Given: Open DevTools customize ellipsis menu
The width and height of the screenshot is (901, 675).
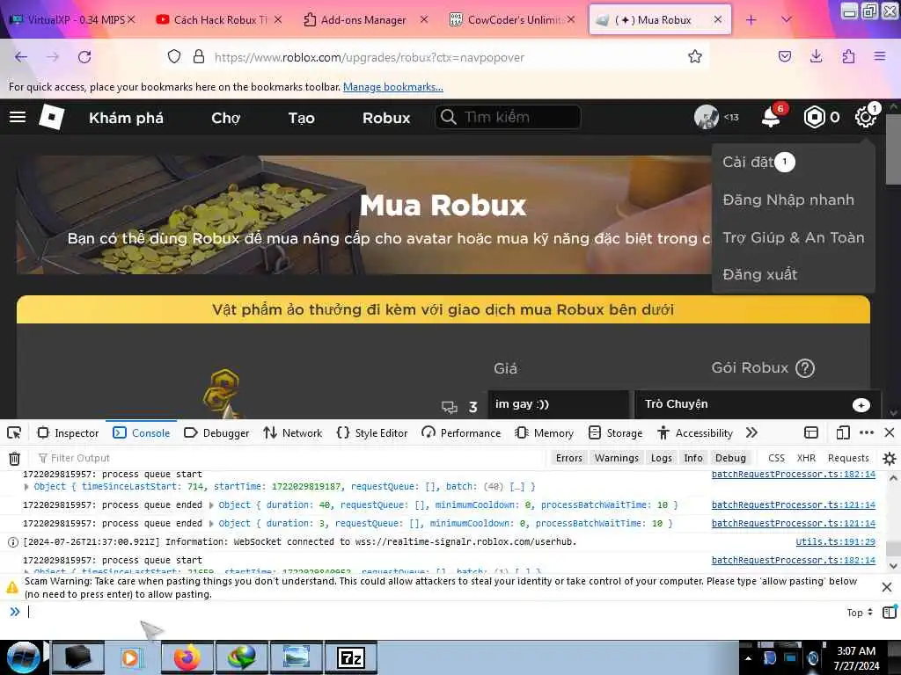Looking at the screenshot, I should coord(867,432).
